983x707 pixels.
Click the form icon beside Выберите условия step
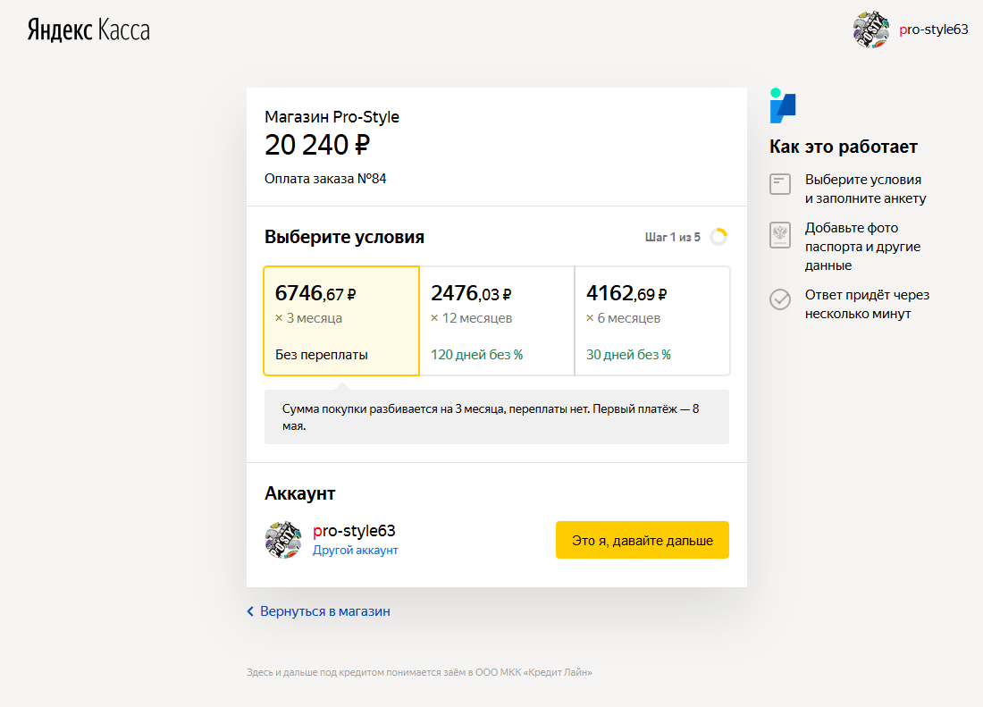780,184
